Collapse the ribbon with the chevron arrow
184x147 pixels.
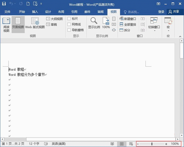tap(180, 36)
